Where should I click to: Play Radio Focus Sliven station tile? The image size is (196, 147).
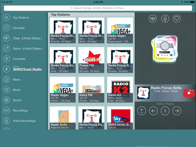pos(91,30)
